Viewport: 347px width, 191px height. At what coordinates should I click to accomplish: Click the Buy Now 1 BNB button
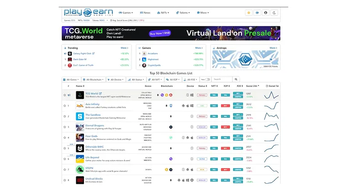[160, 34]
